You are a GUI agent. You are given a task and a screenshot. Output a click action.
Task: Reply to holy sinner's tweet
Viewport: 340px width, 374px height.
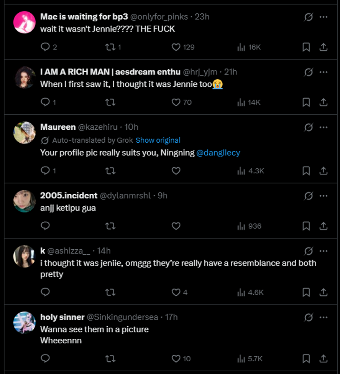[46, 359]
